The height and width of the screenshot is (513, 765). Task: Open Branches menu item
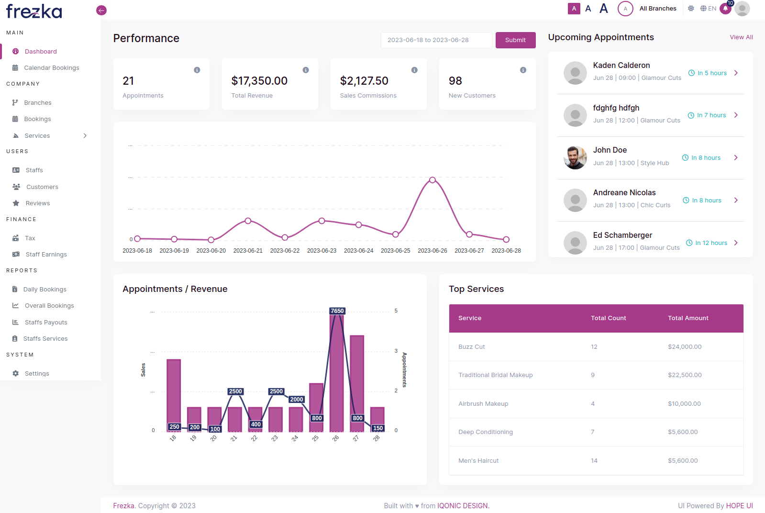click(38, 102)
